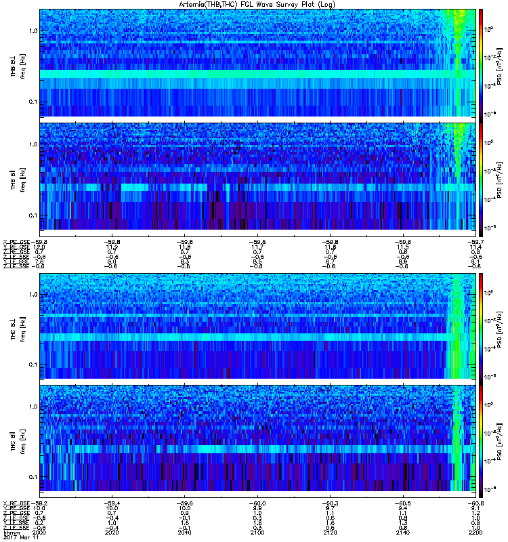Image resolution: width=508 pixels, height=542 pixels.
Task: Click the 'THB B⊥ freq [Hz]' y-axis label
Action: click(18, 66)
